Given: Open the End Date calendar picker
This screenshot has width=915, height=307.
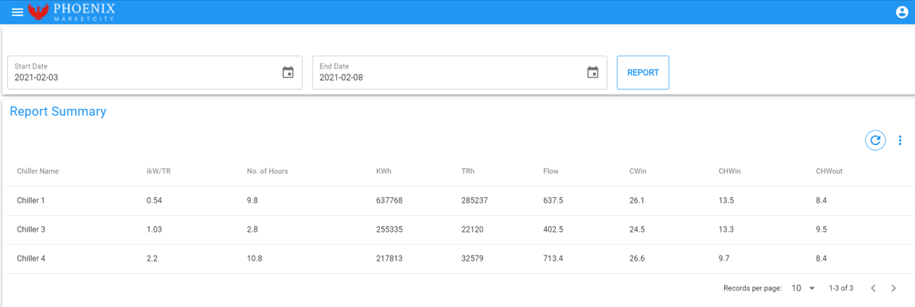Looking at the screenshot, I should [593, 72].
